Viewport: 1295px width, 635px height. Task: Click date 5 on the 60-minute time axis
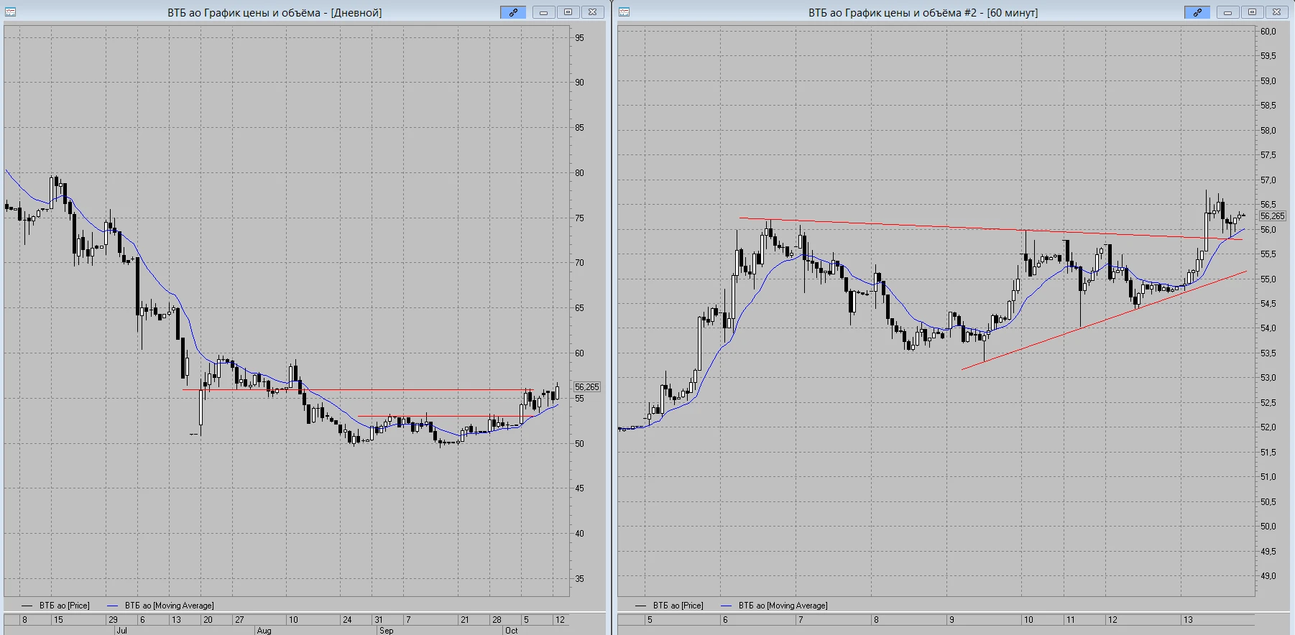[x=650, y=620]
